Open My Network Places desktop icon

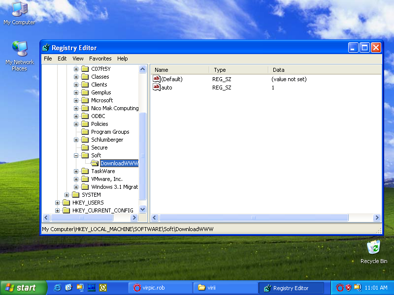pos(19,56)
